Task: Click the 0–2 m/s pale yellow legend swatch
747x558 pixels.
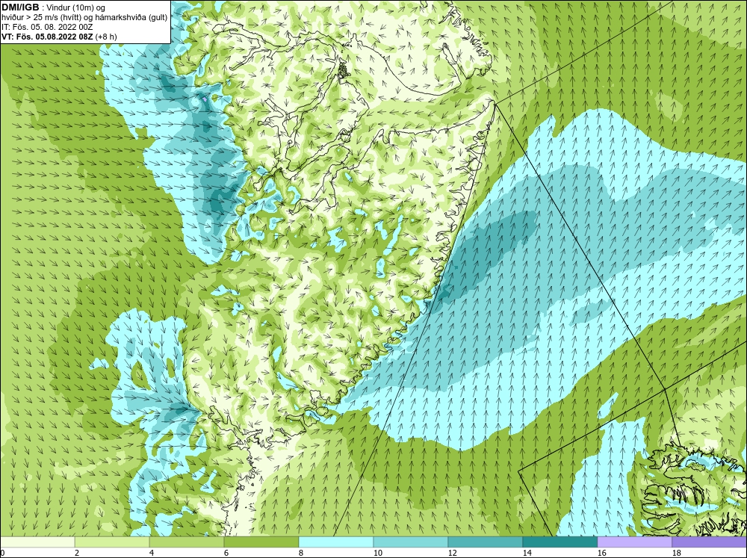Action: click(37, 542)
